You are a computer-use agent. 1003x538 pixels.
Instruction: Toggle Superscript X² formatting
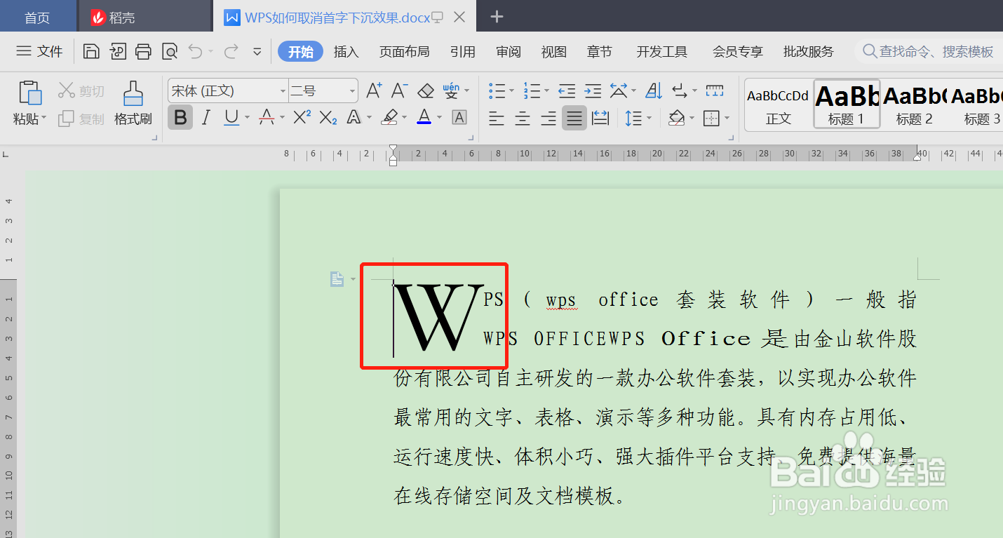pyautogui.click(x=302, y=117)
